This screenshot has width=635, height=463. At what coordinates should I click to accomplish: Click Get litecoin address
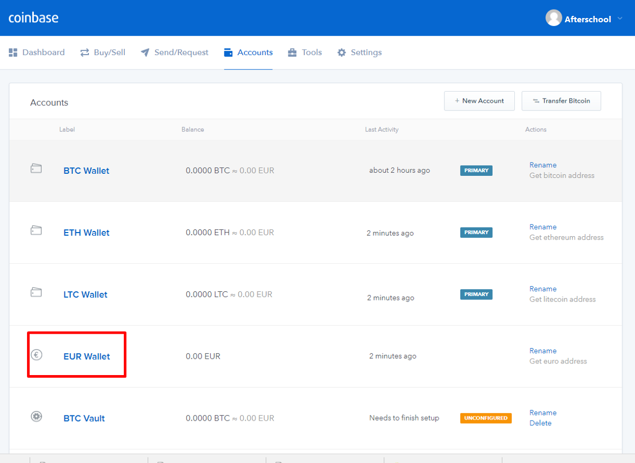tap(563, 299)
